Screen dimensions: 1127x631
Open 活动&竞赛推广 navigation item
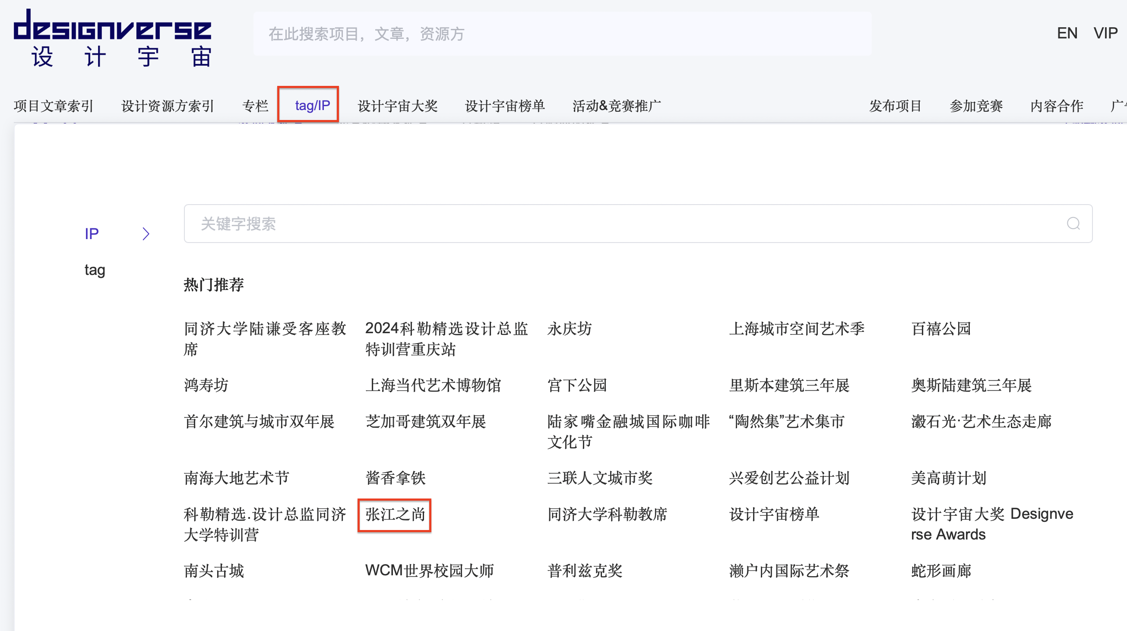[617, 106]
